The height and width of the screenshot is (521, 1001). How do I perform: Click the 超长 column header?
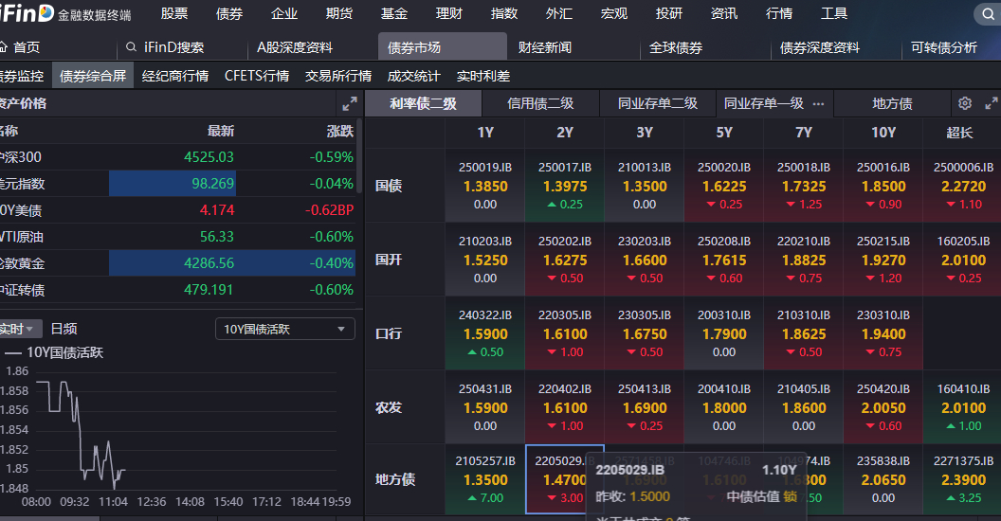[959, 133]
